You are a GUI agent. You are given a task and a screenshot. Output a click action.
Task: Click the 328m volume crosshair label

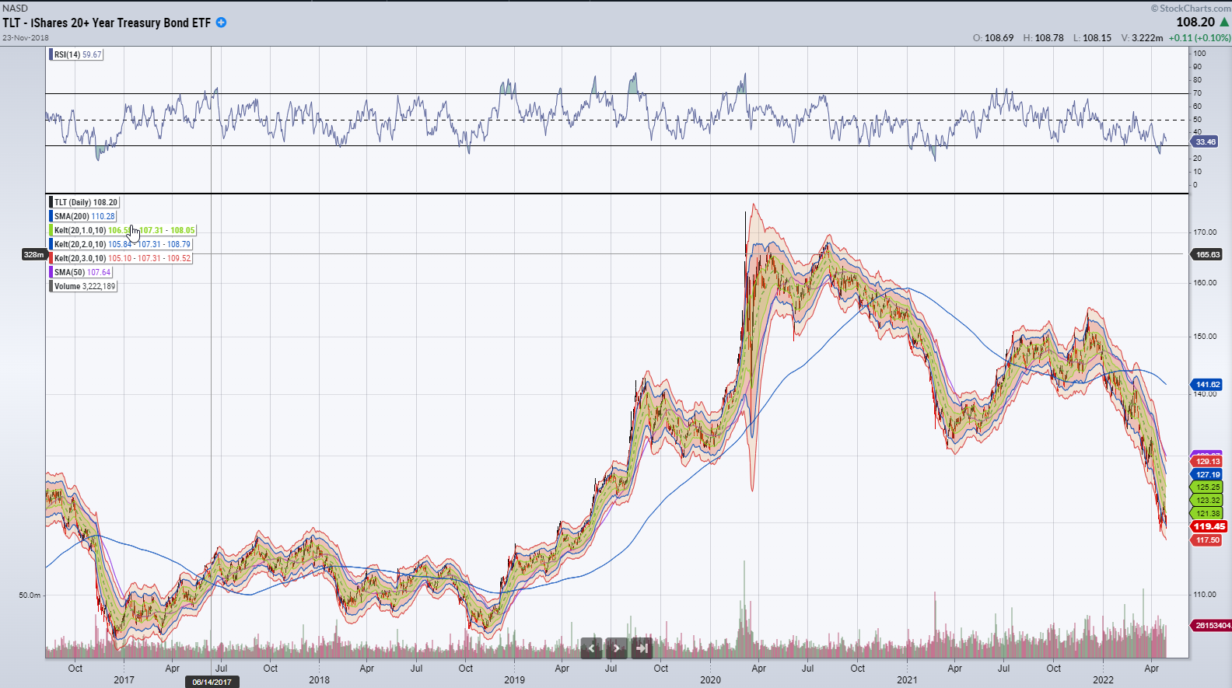coord(33,254)
